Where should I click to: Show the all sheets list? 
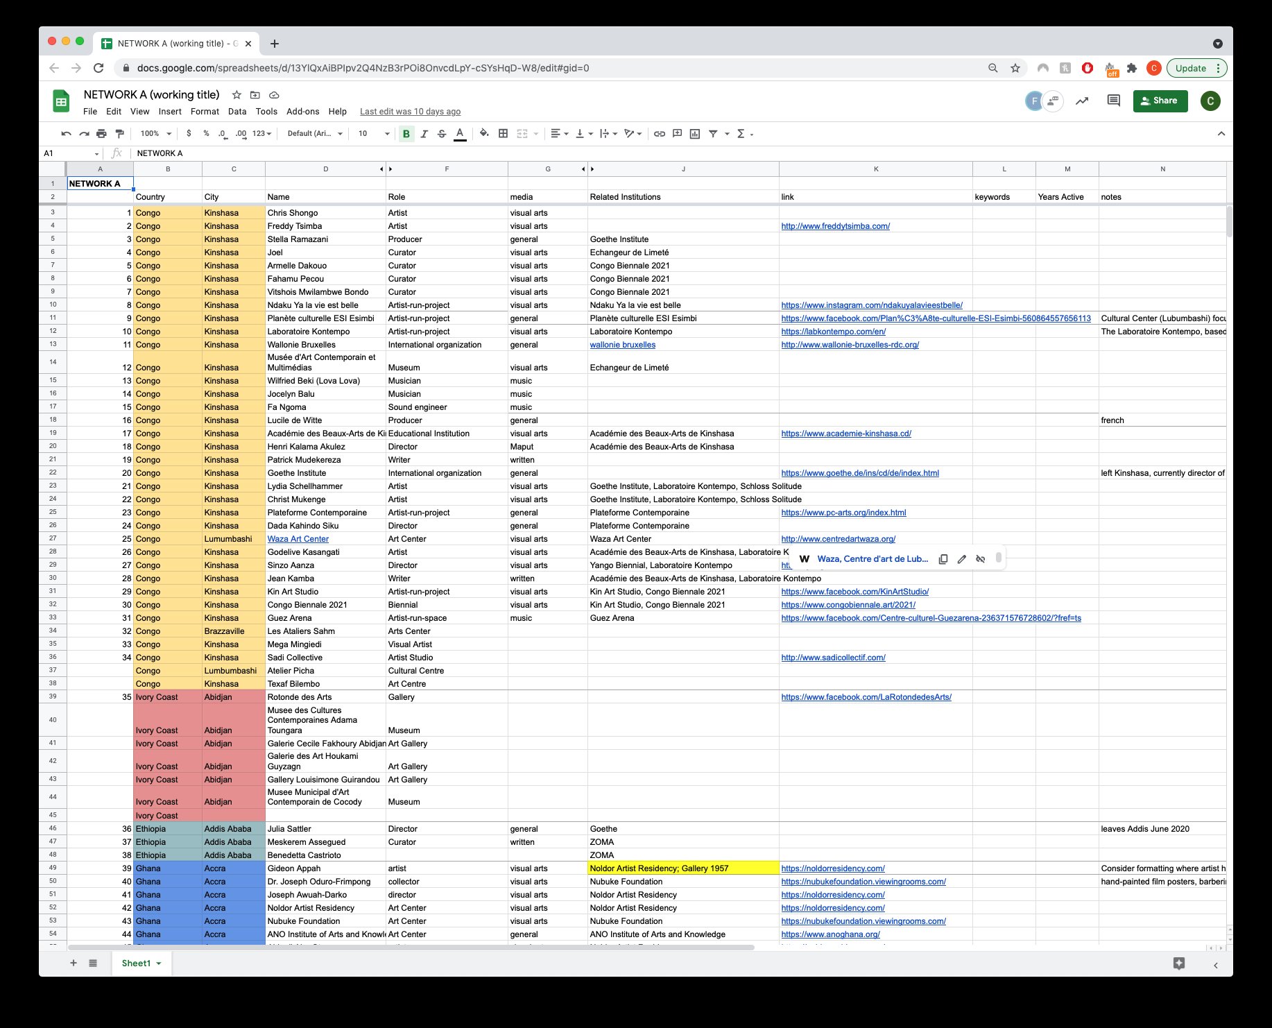[x=93, y=963]
